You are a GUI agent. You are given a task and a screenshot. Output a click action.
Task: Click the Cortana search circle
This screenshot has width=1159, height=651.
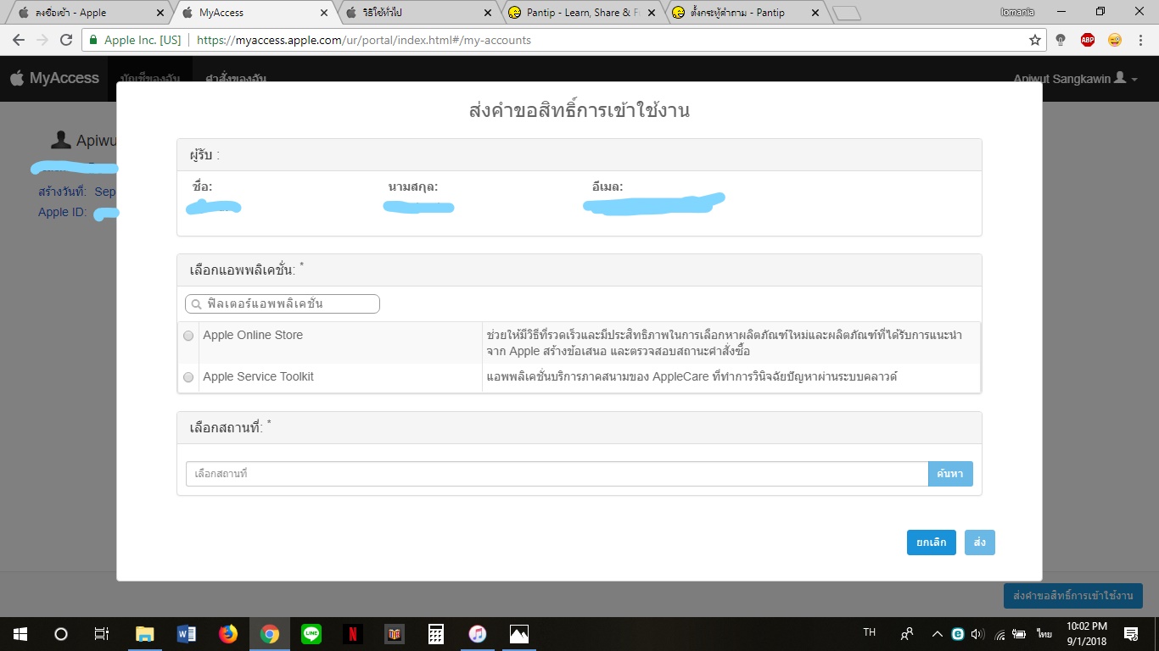coord(60,633)
